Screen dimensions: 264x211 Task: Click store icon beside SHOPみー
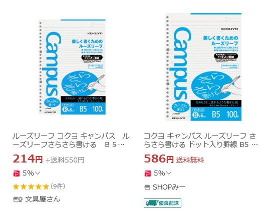pyautogui.click(x=147, y=187)
